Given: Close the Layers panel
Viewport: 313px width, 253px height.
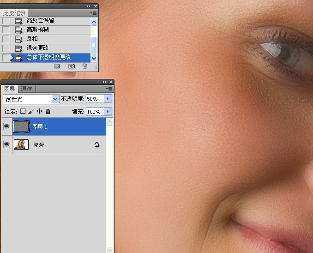Looking at the screenshot, I should 111,82.
